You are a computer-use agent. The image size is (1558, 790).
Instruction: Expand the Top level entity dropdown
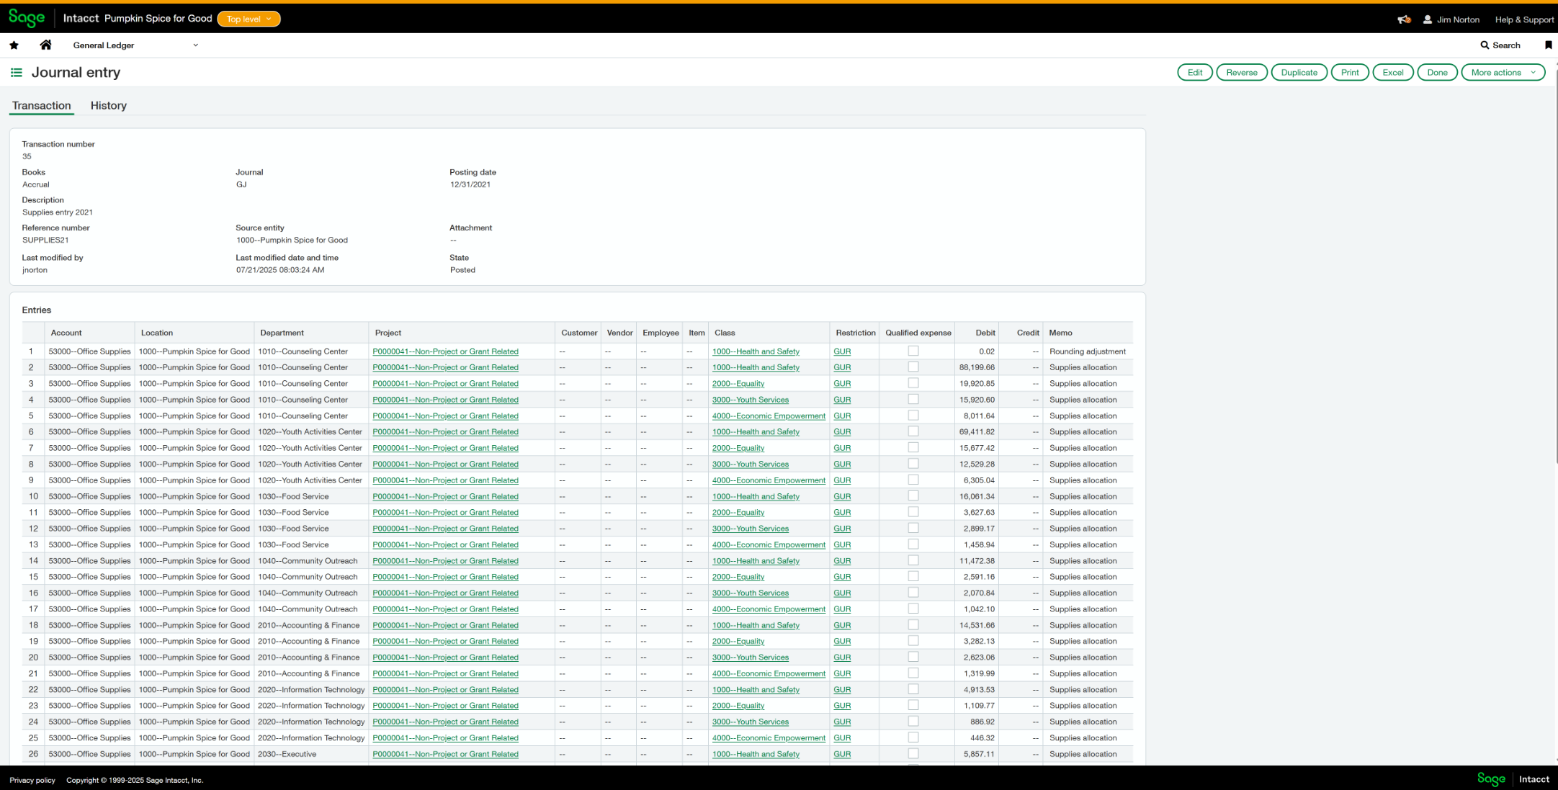coord(249,19)
